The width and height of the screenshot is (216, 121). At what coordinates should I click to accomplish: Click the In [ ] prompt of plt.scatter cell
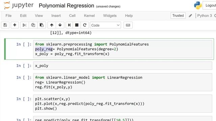[x=24, y=99]
